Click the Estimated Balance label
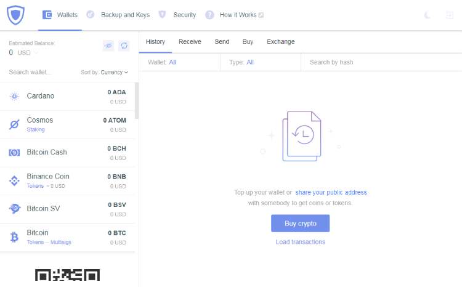This screenshot has height=287, width=462. pyautogui.click(x=31, y=43)
